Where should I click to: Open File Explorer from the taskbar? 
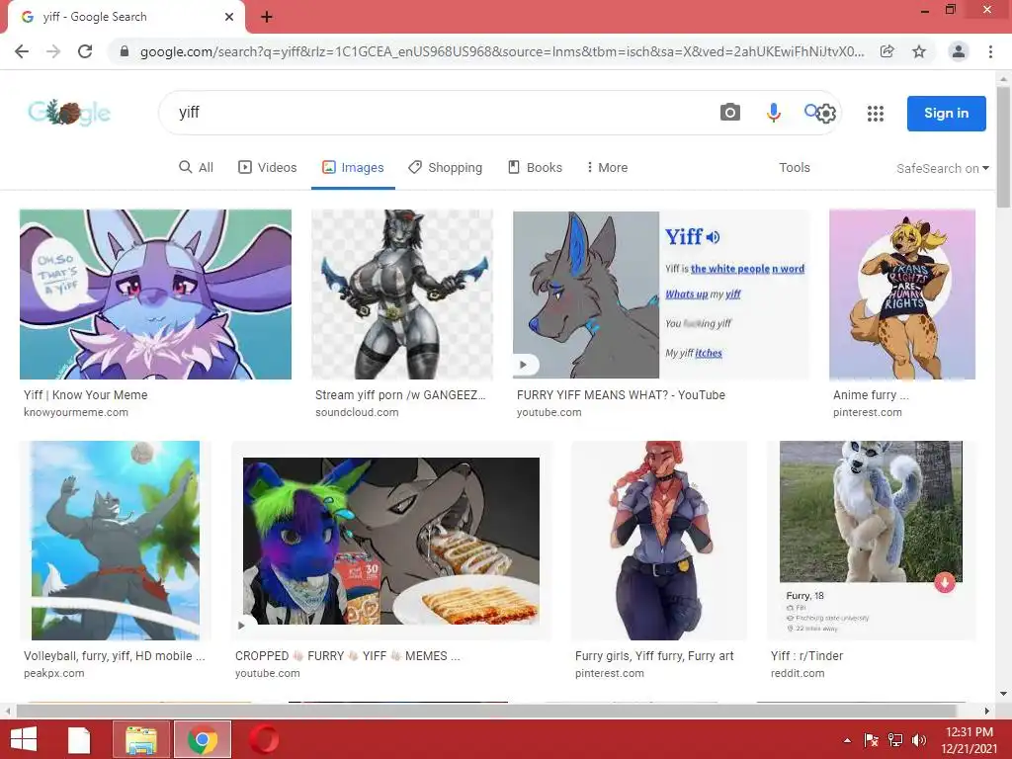[x=141, y=739]
